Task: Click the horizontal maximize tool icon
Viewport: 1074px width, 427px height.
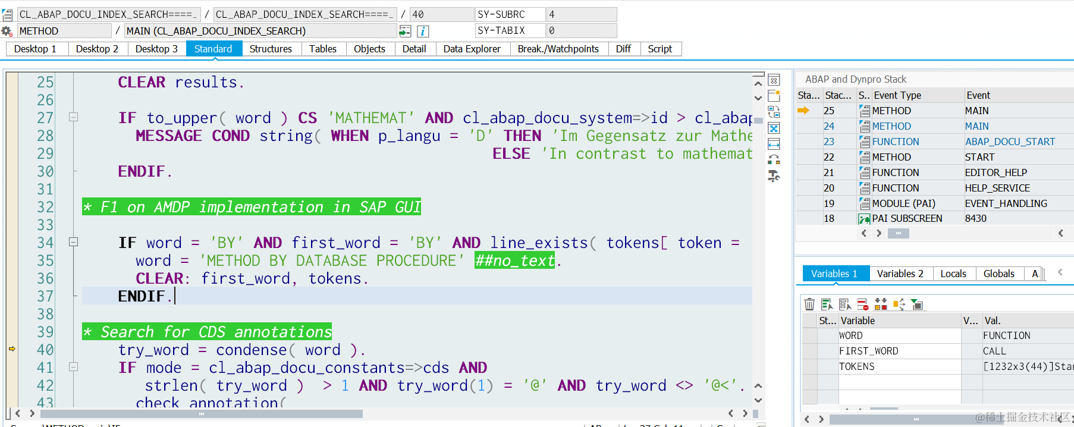Action: click(774, 144)
